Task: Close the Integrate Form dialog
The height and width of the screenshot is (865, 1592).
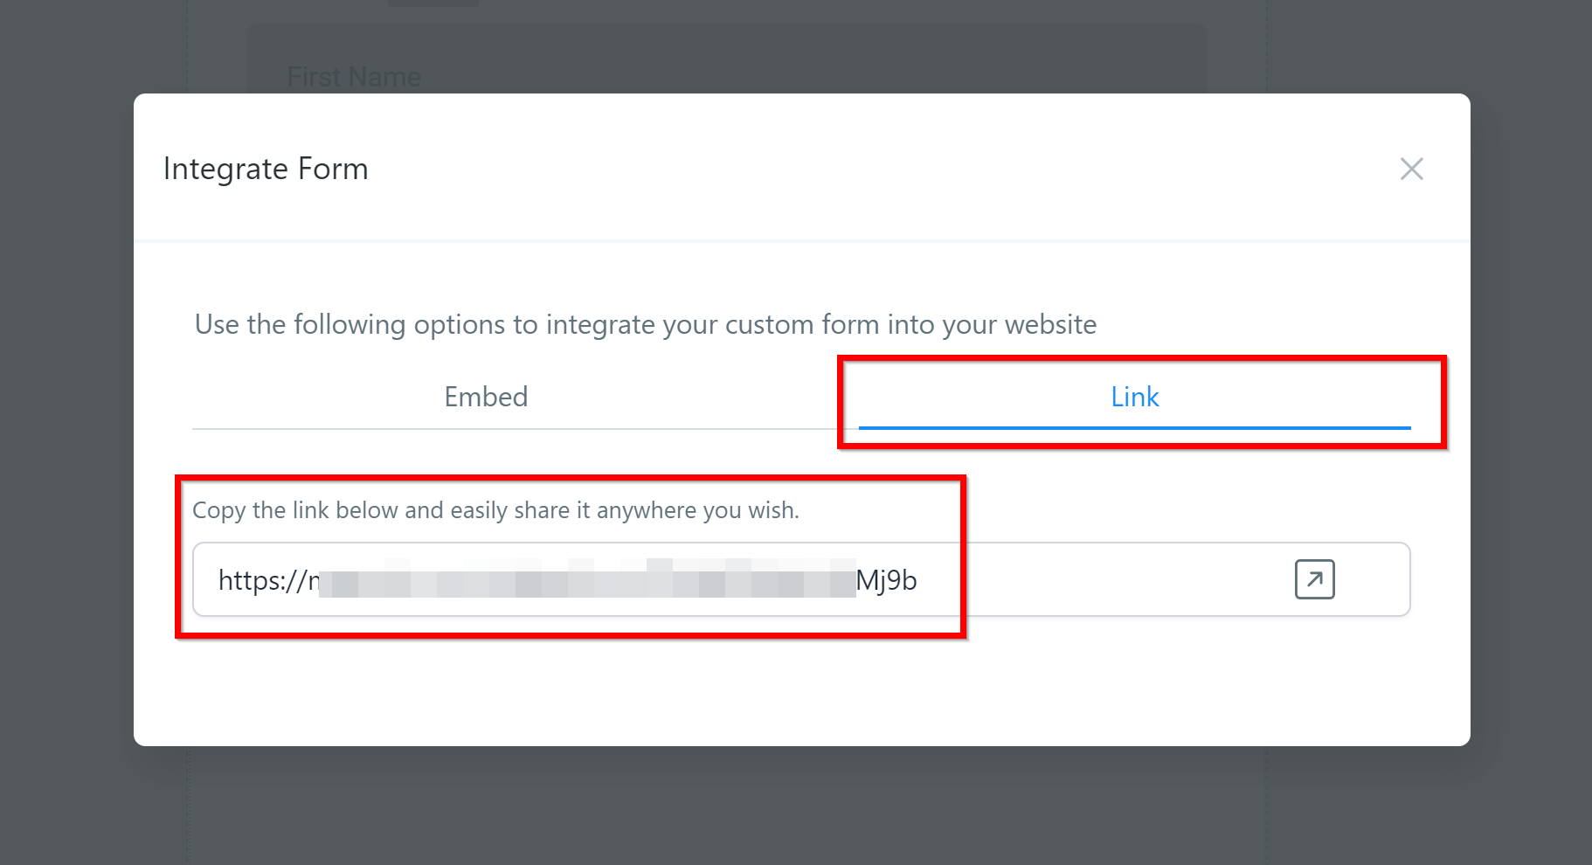Action: (1411, 169)
